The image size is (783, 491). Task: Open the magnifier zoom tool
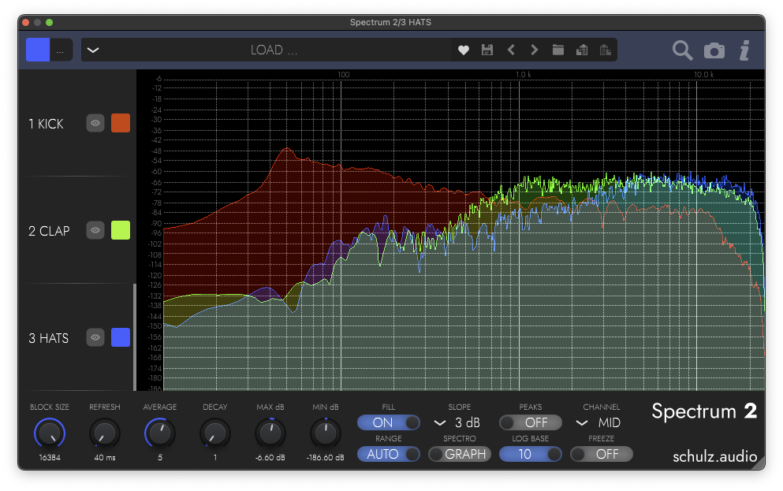pyautogui.click(x=682, y=50)
